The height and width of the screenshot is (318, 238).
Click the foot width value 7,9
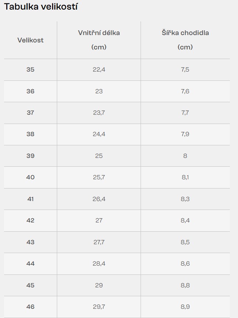pos(185,134)
